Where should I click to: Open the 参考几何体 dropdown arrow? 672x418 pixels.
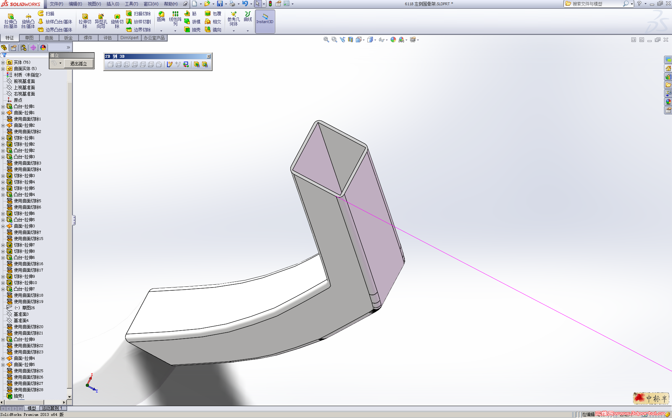(234, 31)
